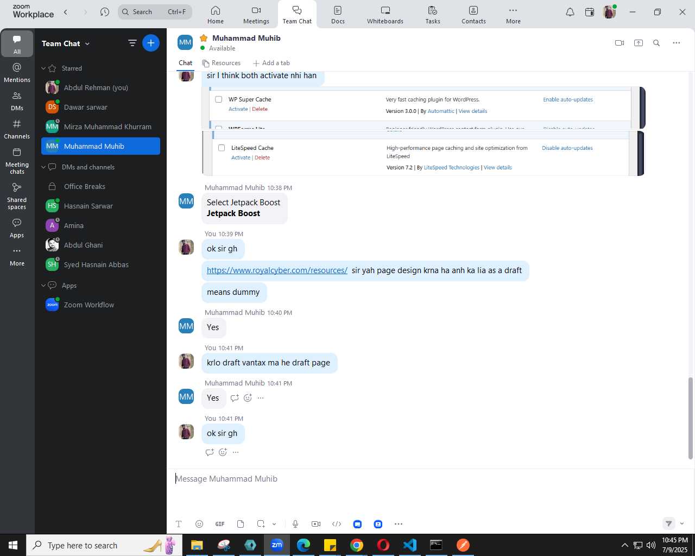This screenshot has height=556, width=695.
Task: Open Meeting chats in sidebar
Action: 17,161
